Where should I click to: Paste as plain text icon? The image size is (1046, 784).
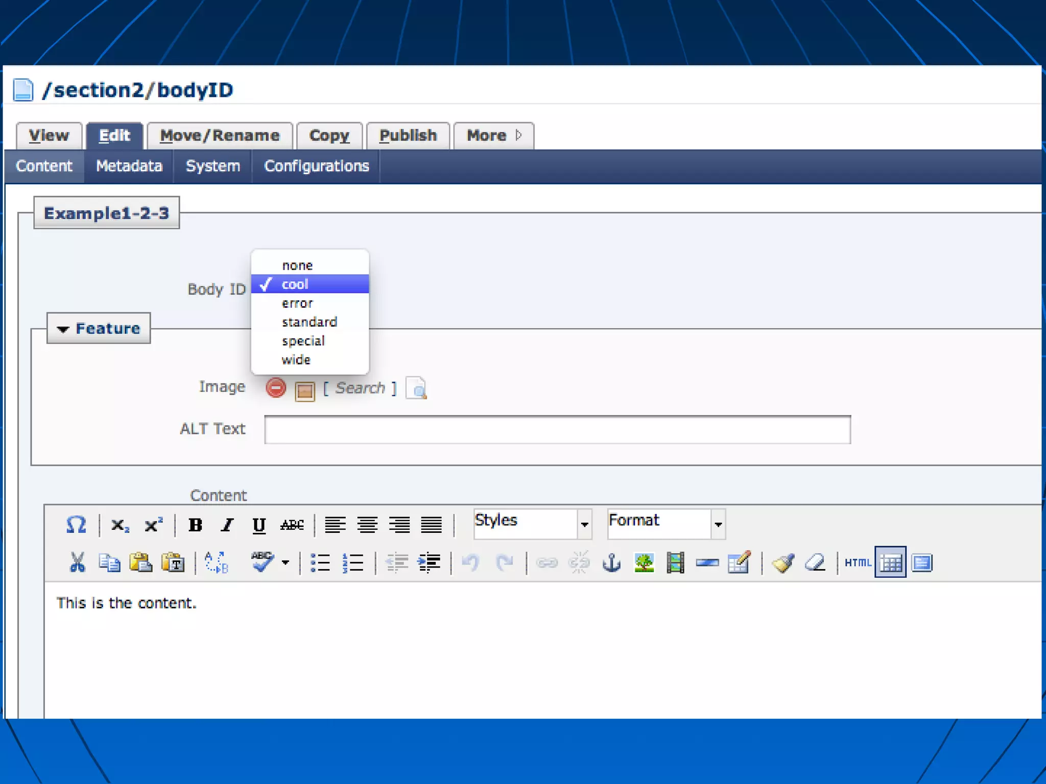pos(173,562)
